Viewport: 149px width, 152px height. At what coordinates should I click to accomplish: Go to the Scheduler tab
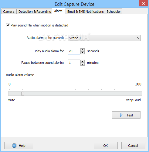pyautogui.click(x=113, y=12)
